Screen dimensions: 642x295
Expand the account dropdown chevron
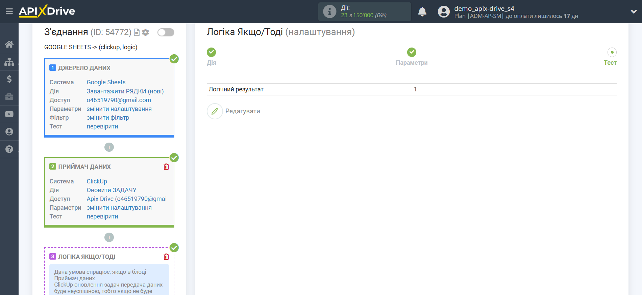click(x=634, y=11)
